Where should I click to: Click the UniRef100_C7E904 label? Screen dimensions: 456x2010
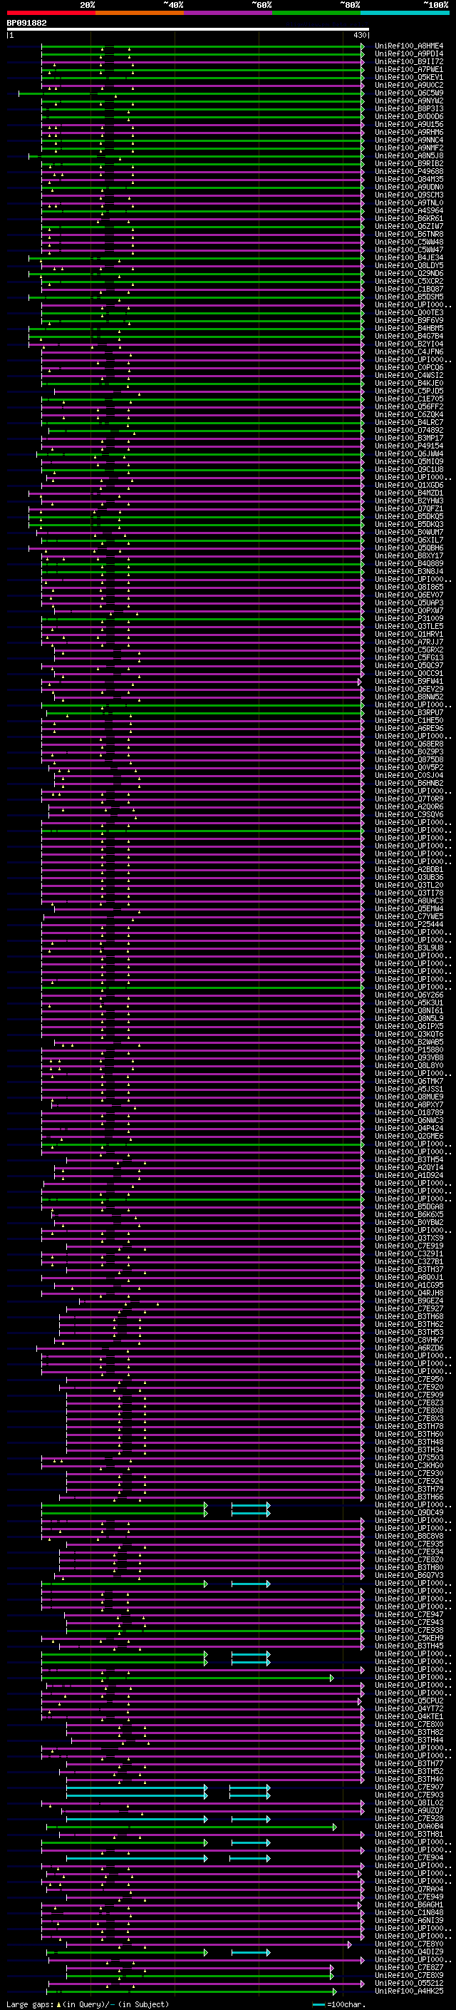[409, 1857]
